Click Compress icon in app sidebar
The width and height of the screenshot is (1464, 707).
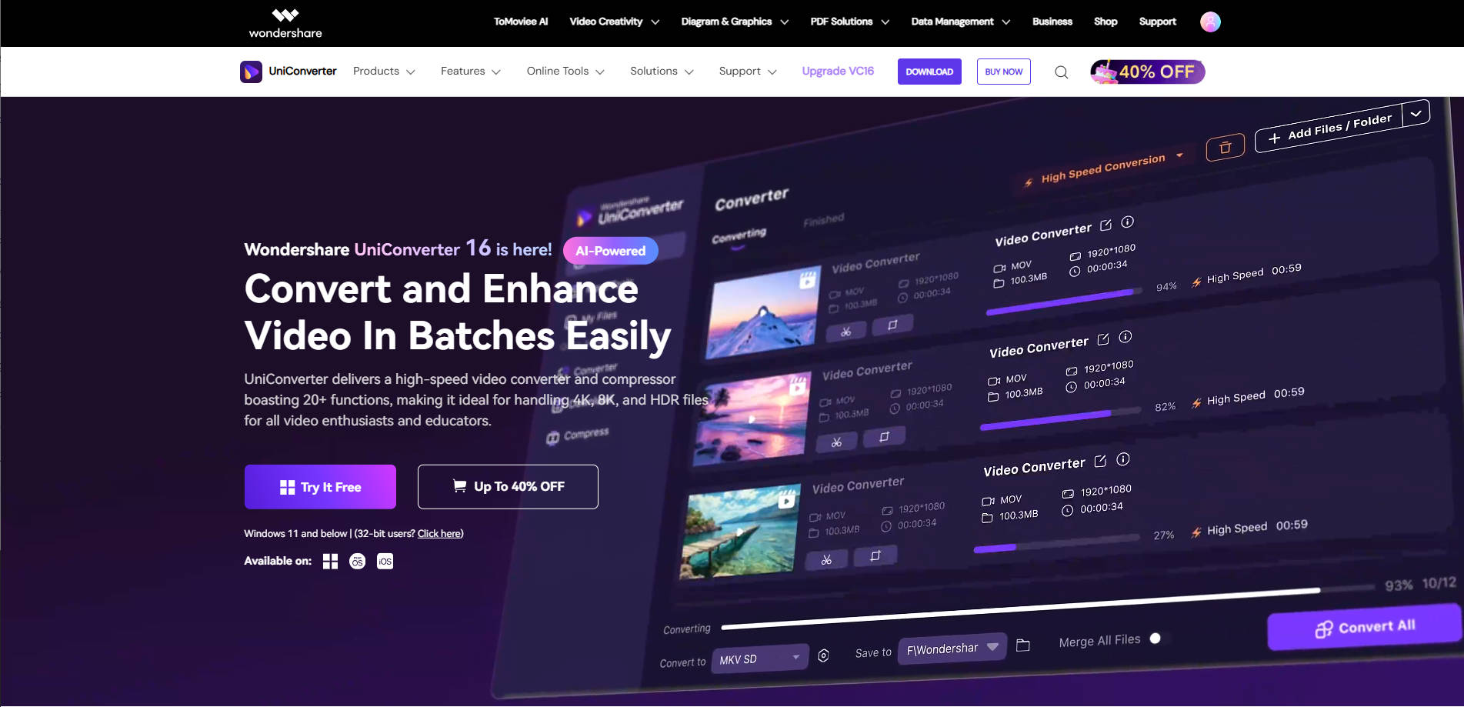pyautogui.click(x=552, y=439)
